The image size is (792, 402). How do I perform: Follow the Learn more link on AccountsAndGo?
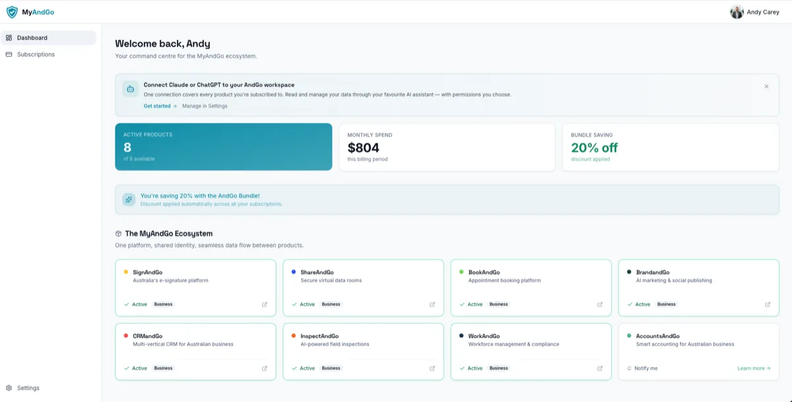754,368
